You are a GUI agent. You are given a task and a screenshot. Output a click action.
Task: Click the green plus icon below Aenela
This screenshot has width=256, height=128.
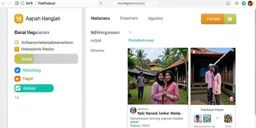coord(17,97)
